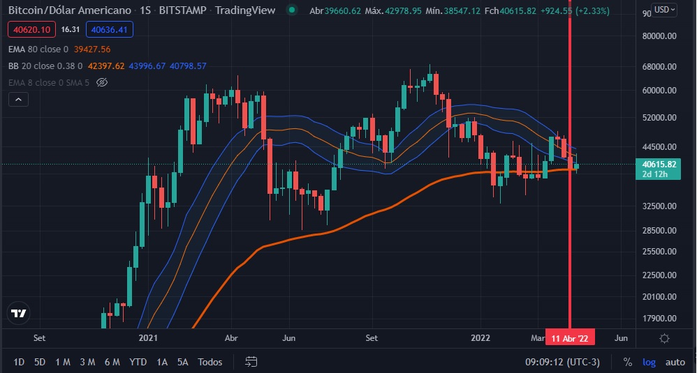Click the 68000.00 price axis label
697x373 pixels.
click(x=659, y=66)
